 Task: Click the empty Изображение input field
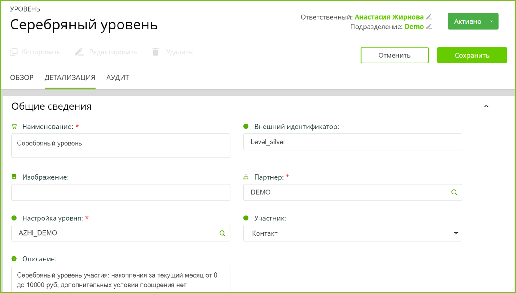coord(121,192)
